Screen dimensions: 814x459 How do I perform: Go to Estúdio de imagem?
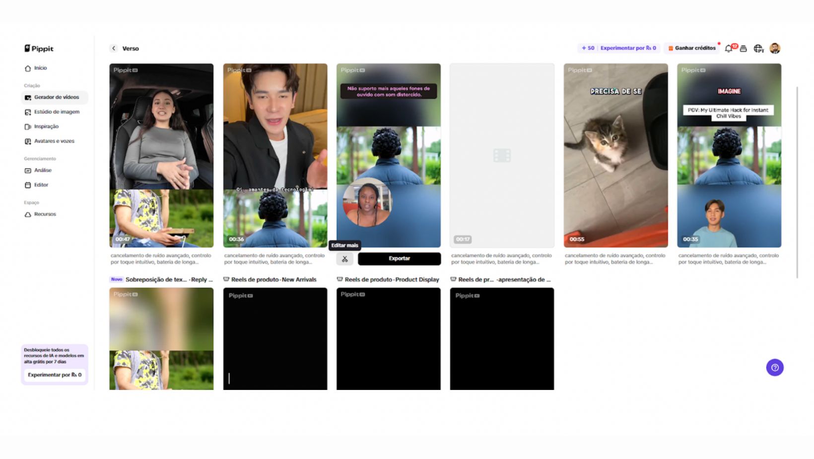pyautogui.click(x=56, y=112)
